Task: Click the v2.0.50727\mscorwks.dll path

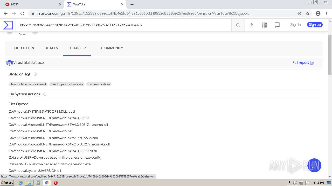Action: [x=59, y=144]
